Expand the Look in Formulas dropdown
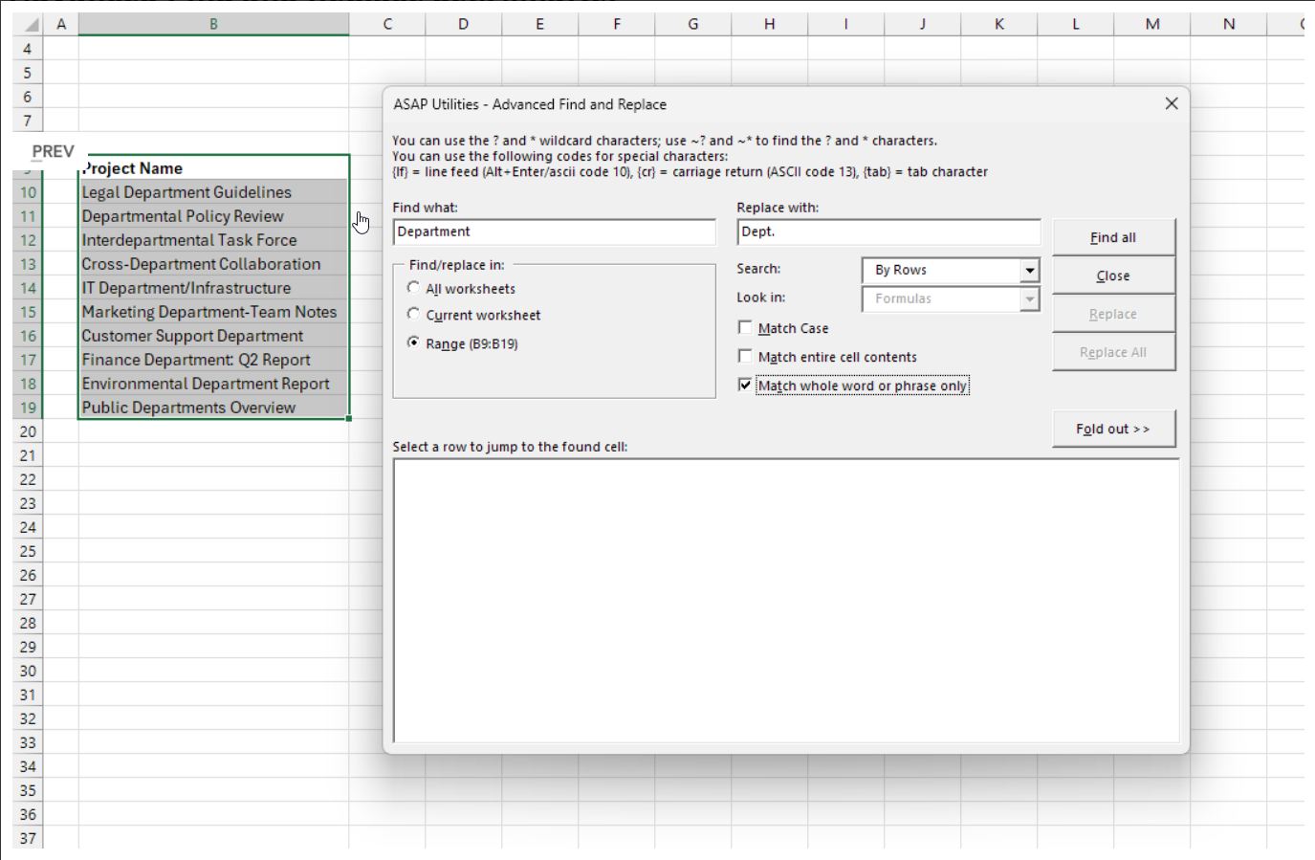The image size is (1315, 860). tap(1029, 299)
